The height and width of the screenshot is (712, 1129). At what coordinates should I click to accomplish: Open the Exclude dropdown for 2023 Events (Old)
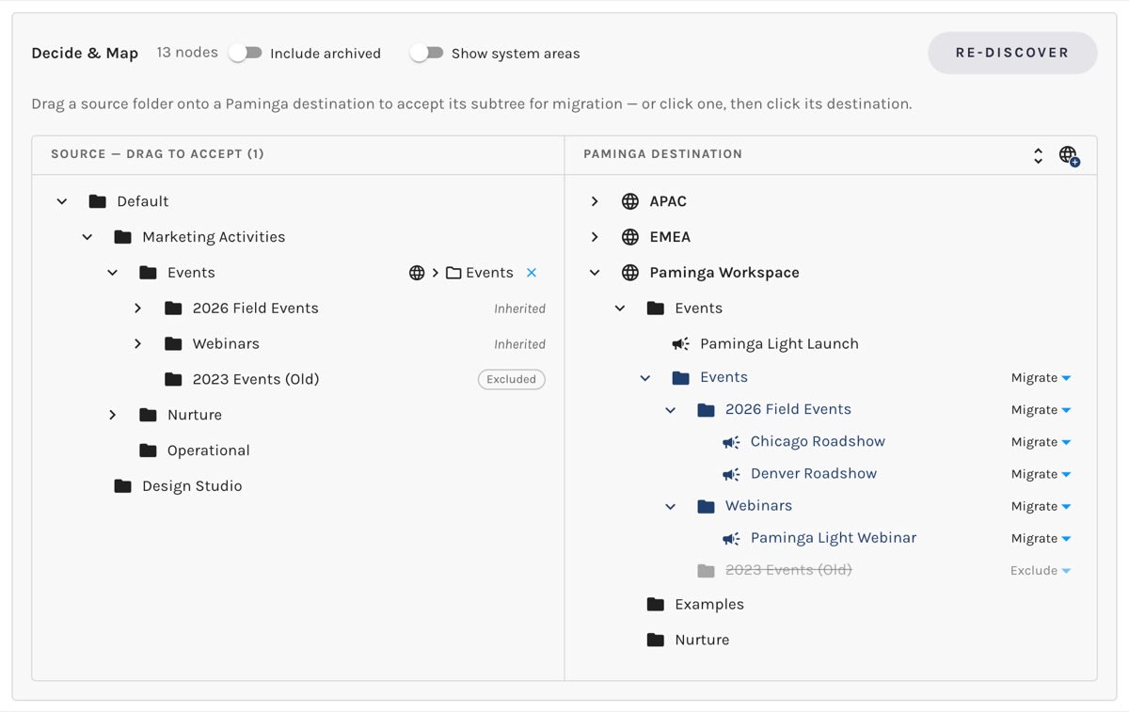tap(1041, 570)
